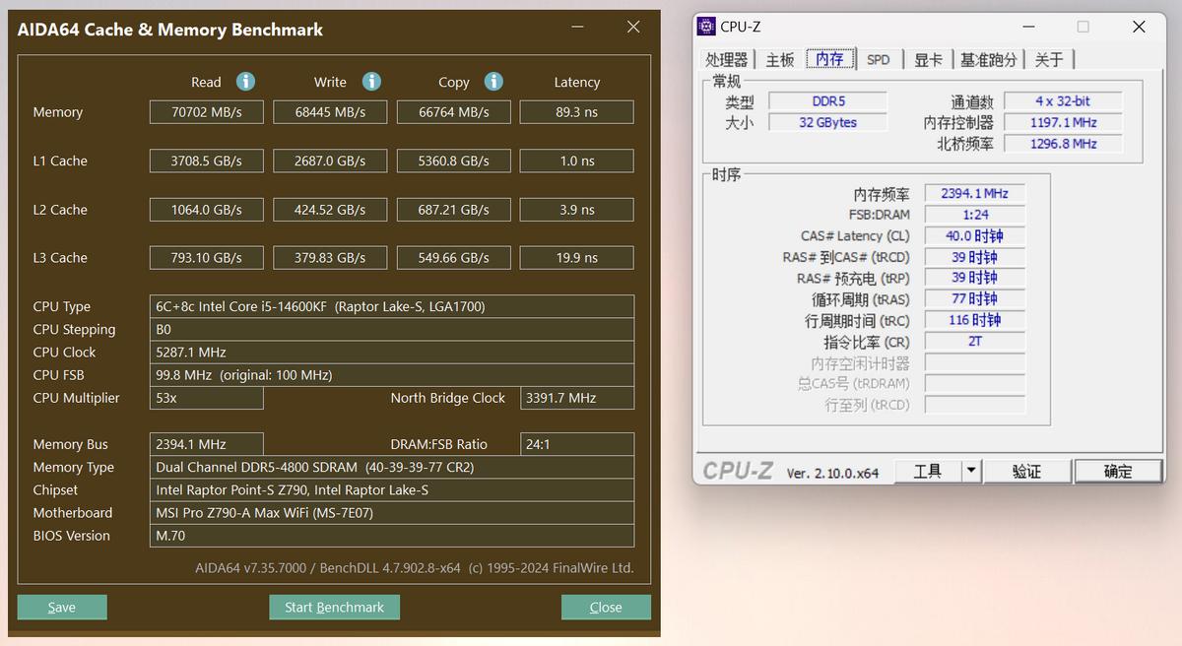The image size is (1182, 646).
Task: Click the L1 Cache Copy value 5360.8 GB/s
Action: 454,161
